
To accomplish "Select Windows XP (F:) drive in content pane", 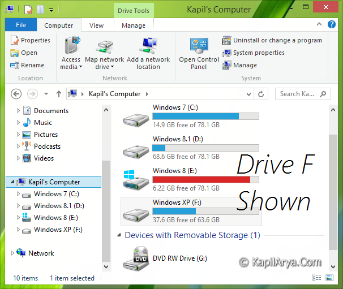I will pyautogui.click(x=191, y=212).
